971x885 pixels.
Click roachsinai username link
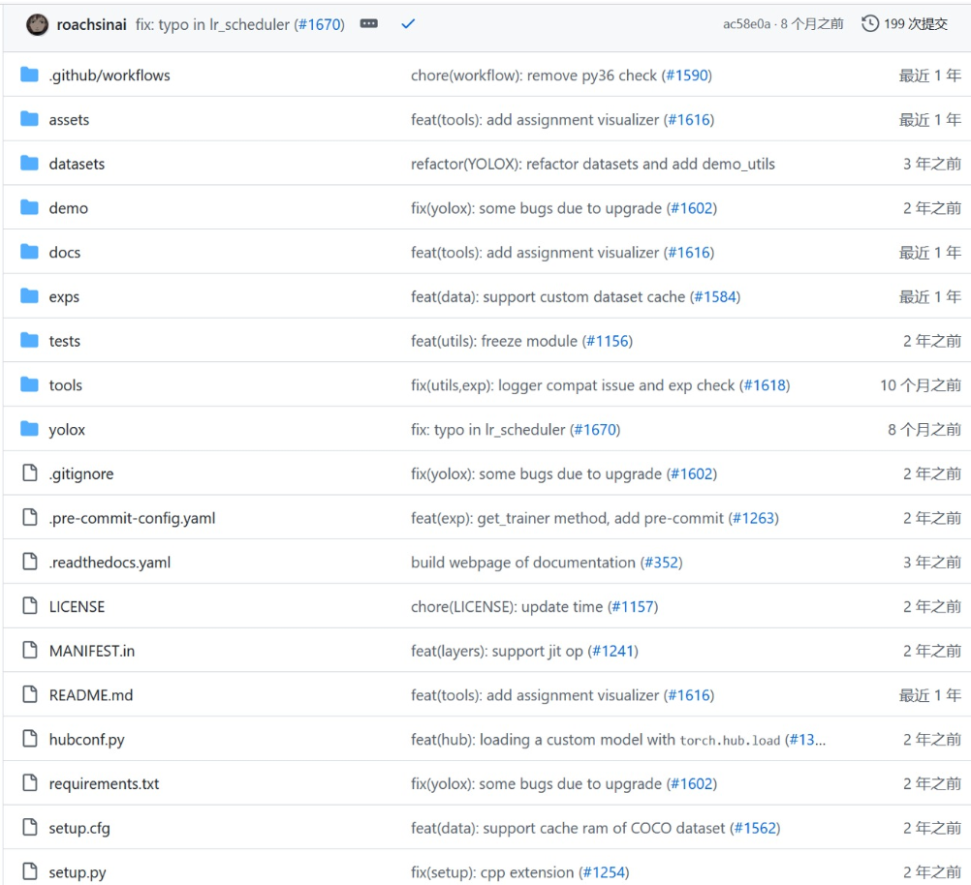click(92, 24)
